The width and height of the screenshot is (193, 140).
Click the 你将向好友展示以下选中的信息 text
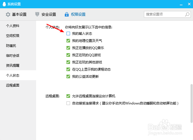click(x=89, y=27)
